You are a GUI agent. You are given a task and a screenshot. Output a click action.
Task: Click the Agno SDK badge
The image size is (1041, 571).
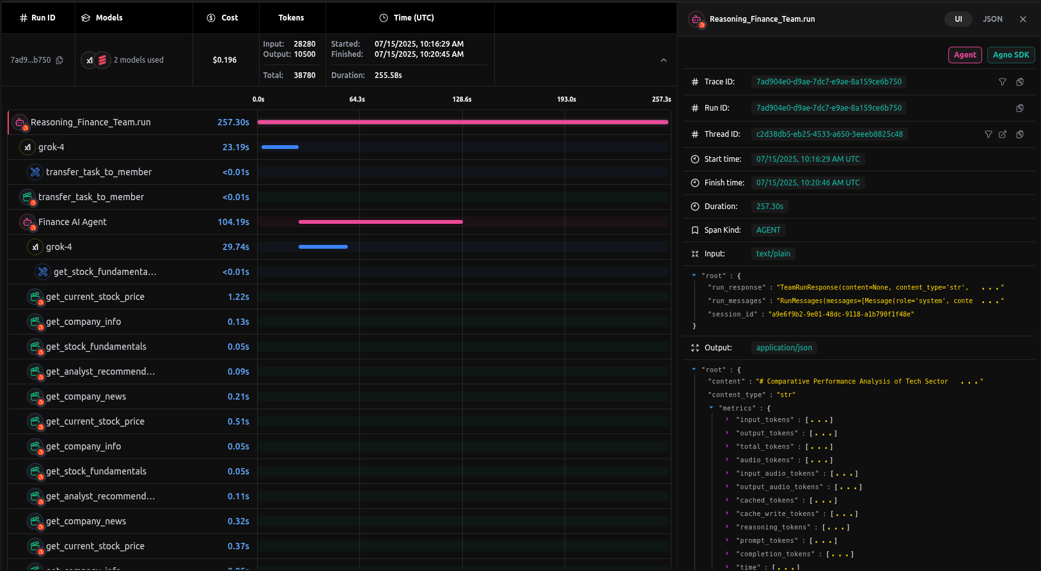(x=1010, y=55)
